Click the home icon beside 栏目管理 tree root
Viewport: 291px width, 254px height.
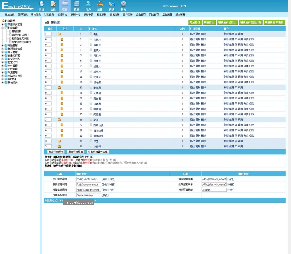[x=3, y=21]
